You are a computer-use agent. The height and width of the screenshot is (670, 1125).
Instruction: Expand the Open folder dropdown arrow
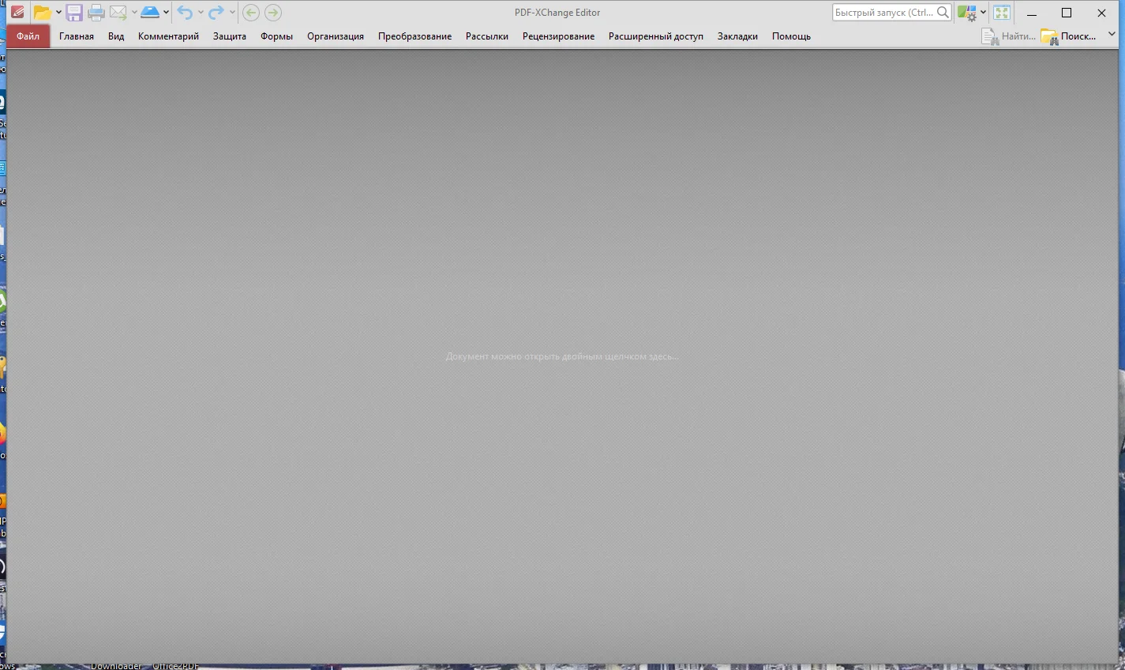pyautogui.click(x=58, y=13)
